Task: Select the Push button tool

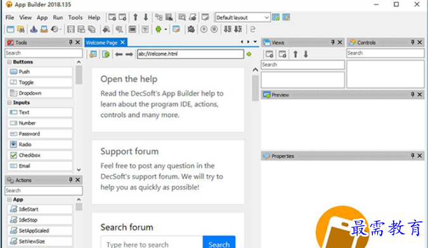Action: [40, 71]
